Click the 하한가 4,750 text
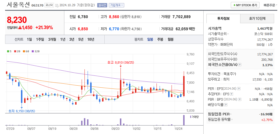 tap(131, 29)
